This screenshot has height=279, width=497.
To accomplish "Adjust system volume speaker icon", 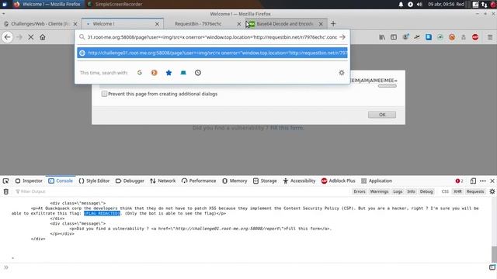I will tap(419, 5).
